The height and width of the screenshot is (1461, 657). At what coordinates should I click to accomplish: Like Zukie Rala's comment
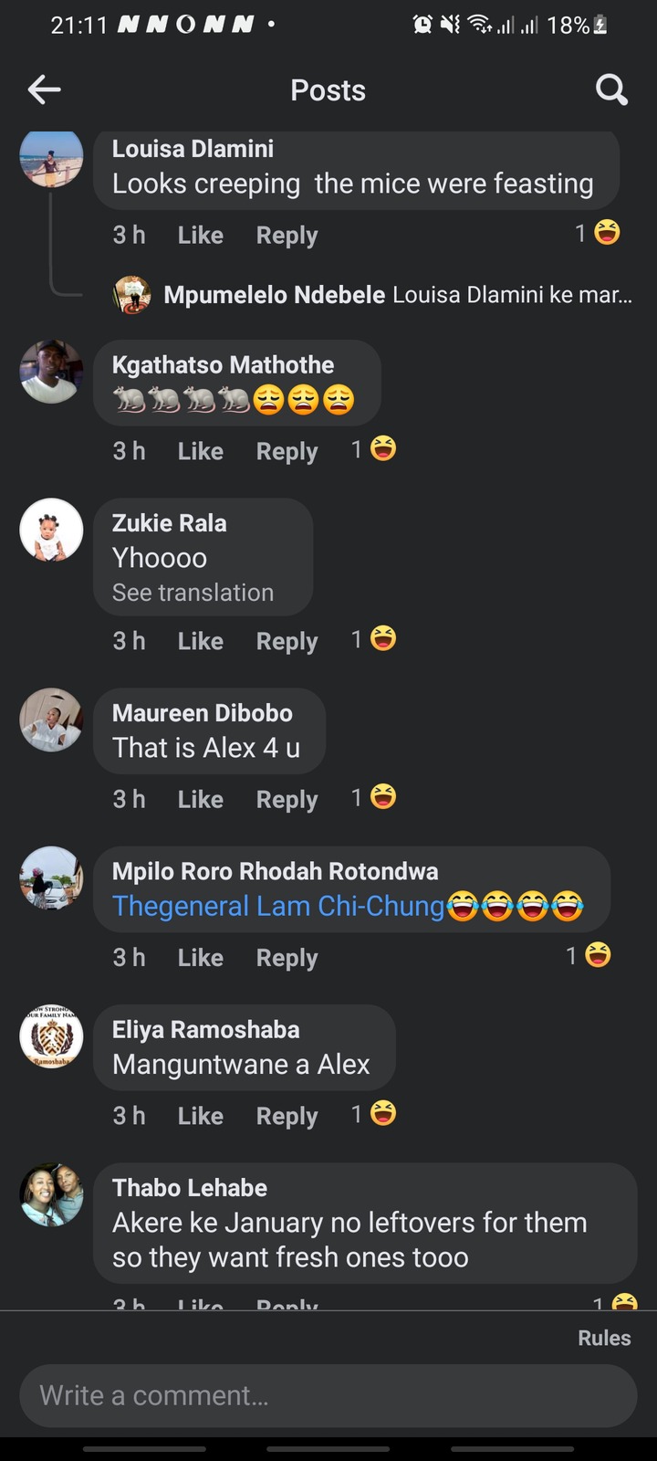200,641
